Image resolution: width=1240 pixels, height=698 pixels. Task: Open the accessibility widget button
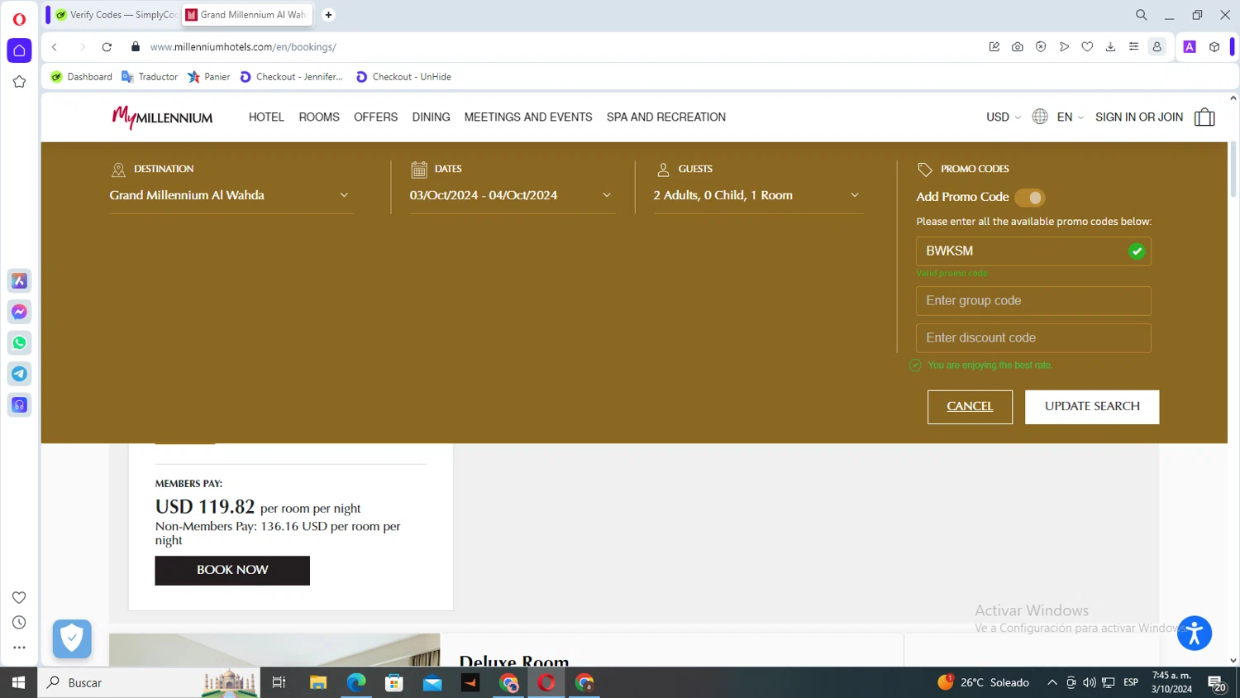[x=1195, y=633]
